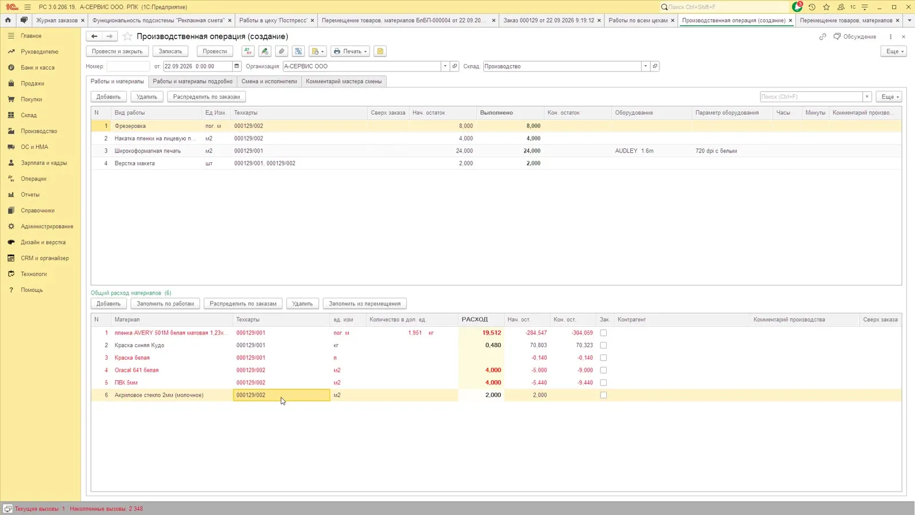Open the Обсуждение discussion panel
This screenshot has height=515, width=915.
click(x=854, y=37)
